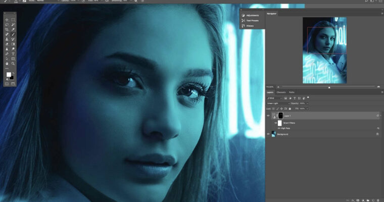Open the Fill value dropdown

[307, 109]
